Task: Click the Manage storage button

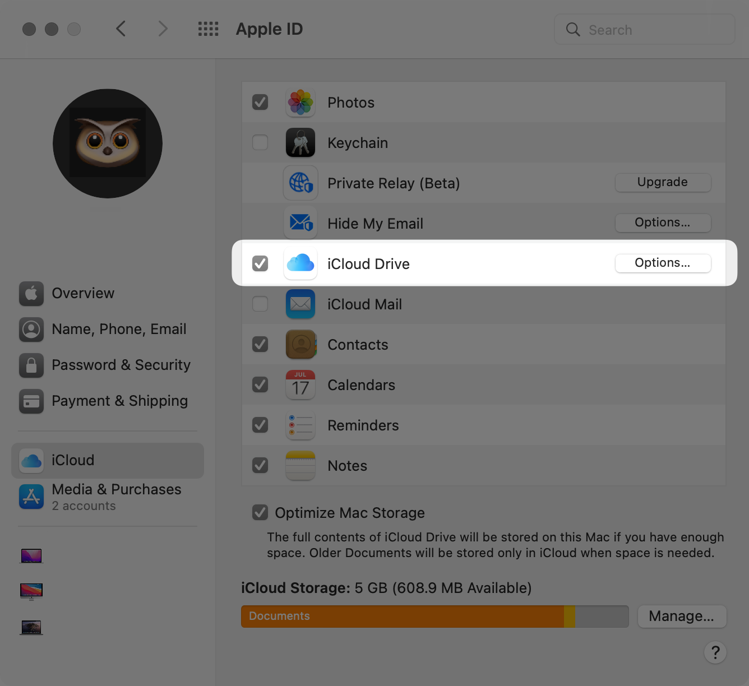Action: click(682, 617)
